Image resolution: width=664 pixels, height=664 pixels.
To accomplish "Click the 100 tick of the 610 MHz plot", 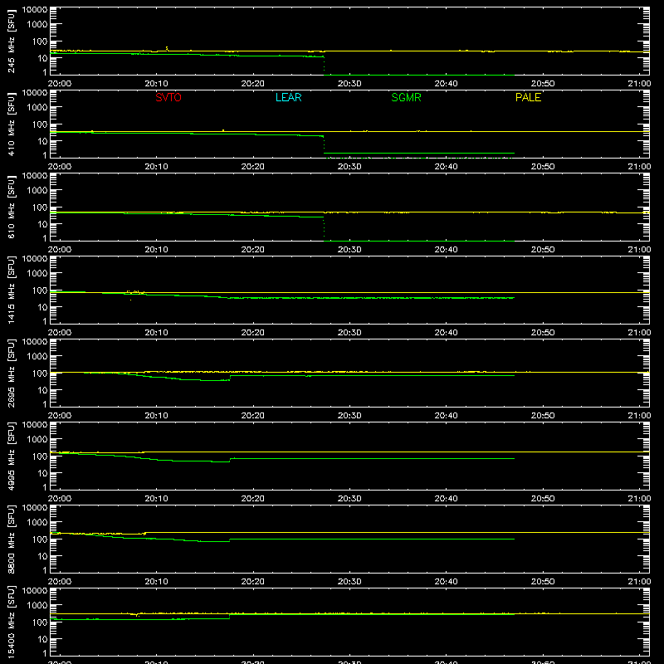I will pos(40,207).
